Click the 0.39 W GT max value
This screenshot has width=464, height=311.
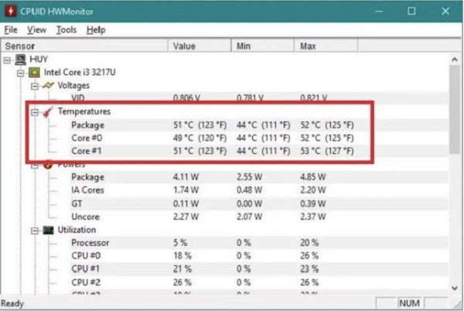click(x=312, y=203)
